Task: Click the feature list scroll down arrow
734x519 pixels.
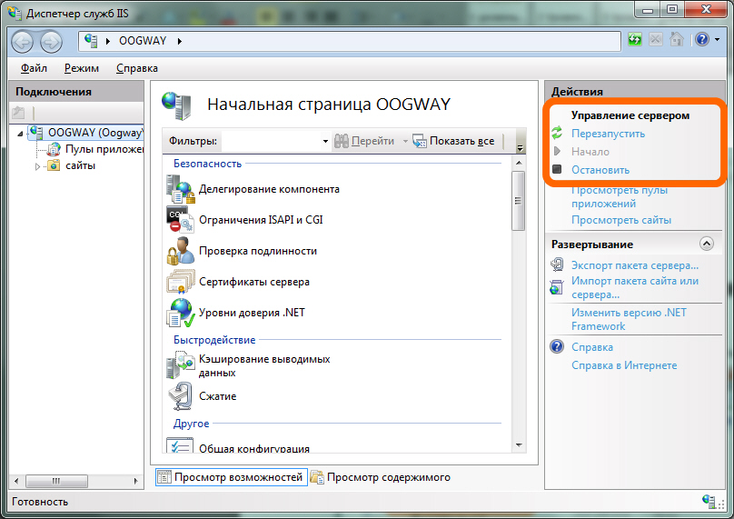Action: click(519, 445)
